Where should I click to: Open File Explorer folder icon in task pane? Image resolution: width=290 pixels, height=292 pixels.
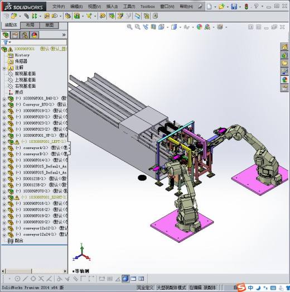tap(284, 63)
